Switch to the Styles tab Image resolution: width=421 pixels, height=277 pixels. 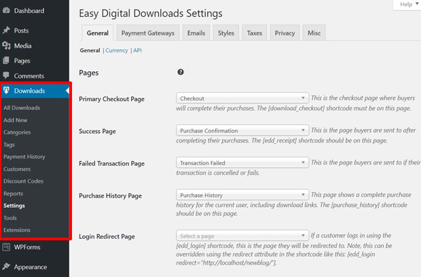226,33
